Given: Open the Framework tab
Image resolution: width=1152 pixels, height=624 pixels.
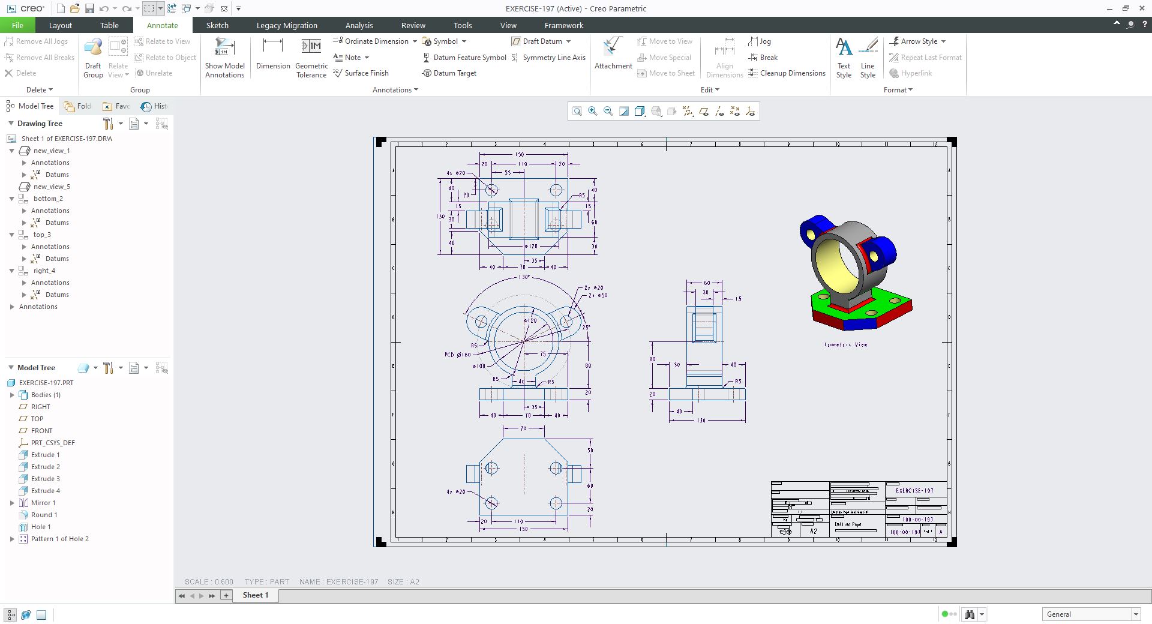Looking at the screenshot, I should (564, 25).
